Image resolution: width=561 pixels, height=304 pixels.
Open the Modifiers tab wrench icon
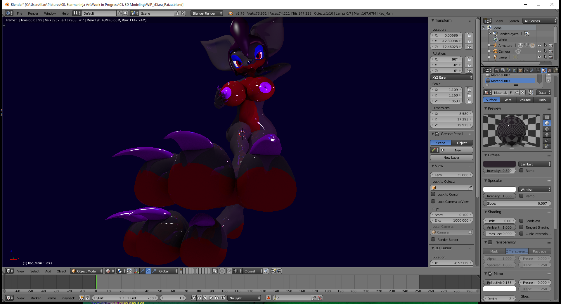(532, 70)
